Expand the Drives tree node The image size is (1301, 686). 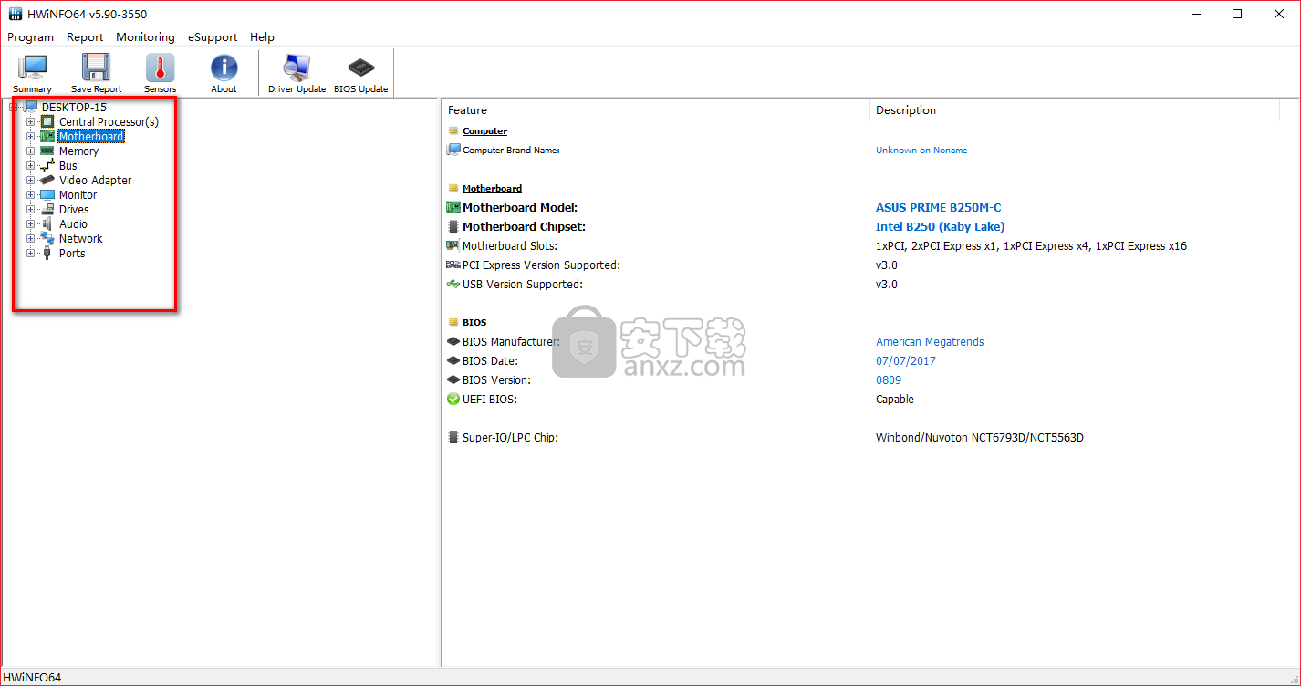click(x=31, y=210)
